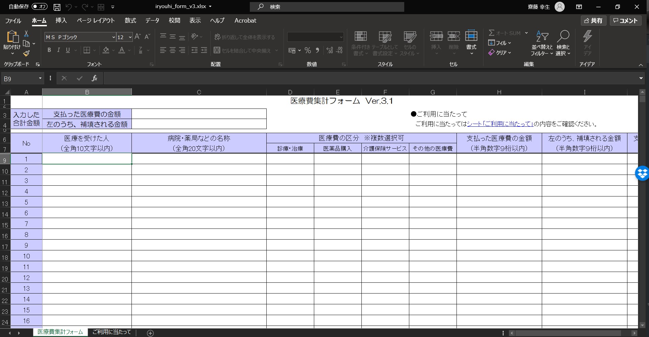This screenshot has height=337, width=649.
Task: Expand the formula bar chevron
Action: (641, 78)
